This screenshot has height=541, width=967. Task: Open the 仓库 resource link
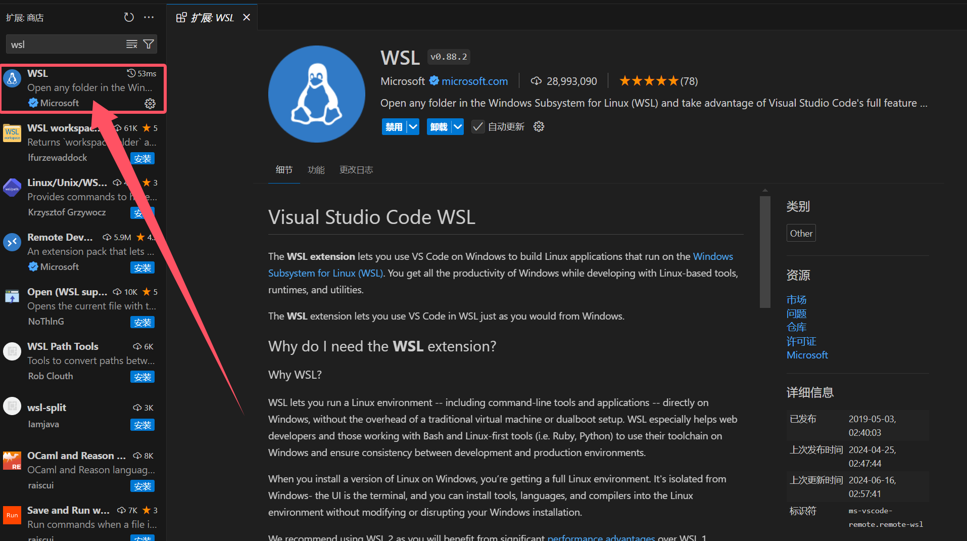point(796,327)
